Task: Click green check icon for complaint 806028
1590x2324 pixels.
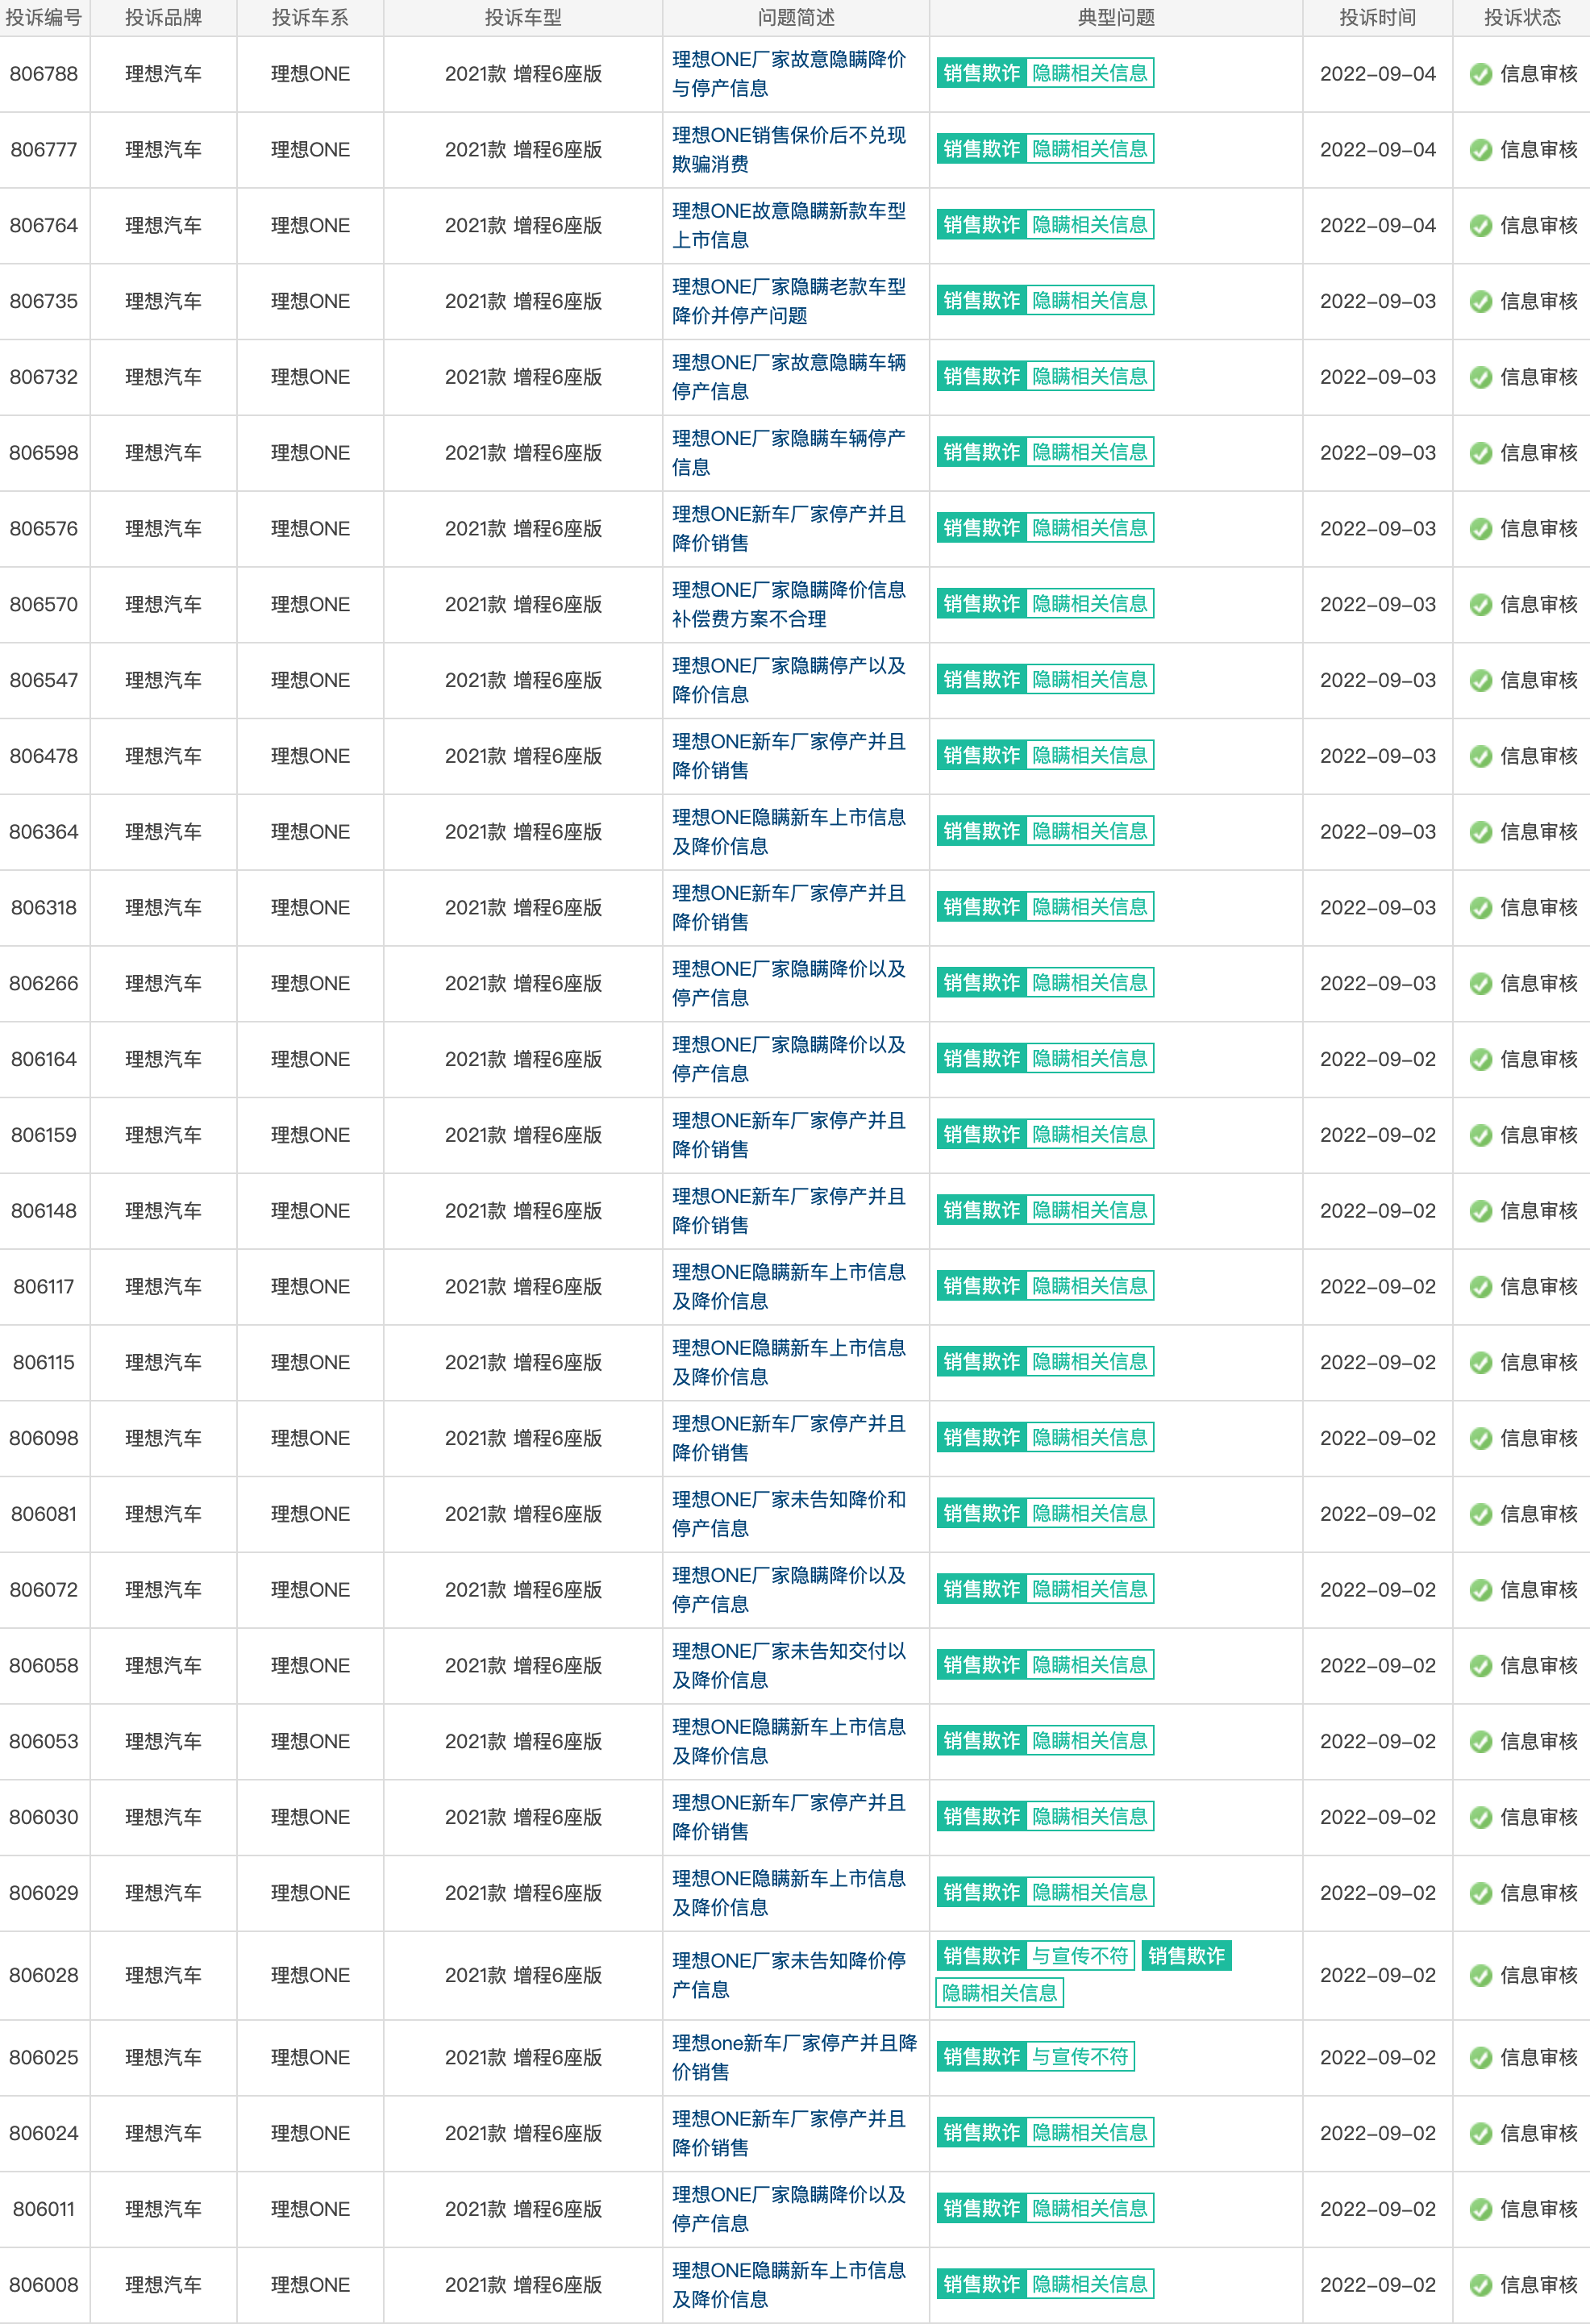Action: point(1481,1976)
